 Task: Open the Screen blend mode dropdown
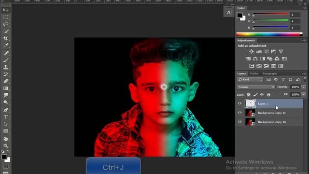pyautogui.click(x=255, y=87)
